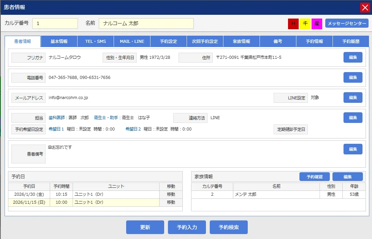The width and height of the screenshot is (372, 239).
Task: Go to the 次回予約設定 tab
Action: click(x=205, y=41)
